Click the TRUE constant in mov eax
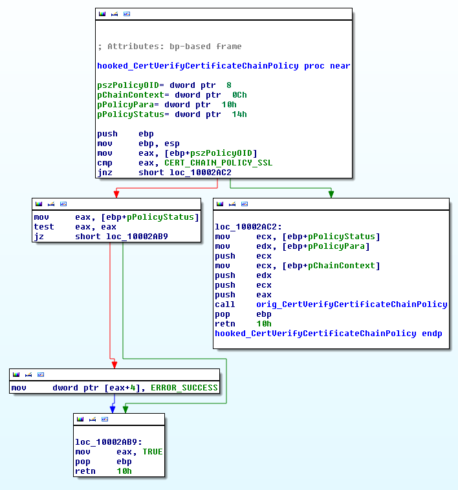The height and width of the screenshot is (490, 458). tap(153, 452)
